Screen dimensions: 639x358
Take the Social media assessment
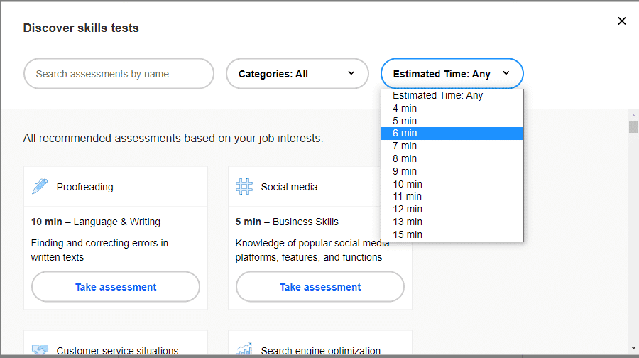[320, 287]
